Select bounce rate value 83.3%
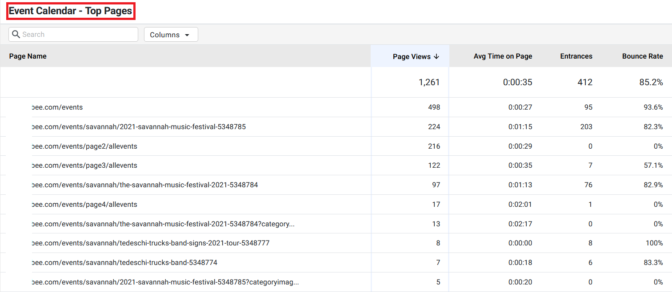The height and width of the screenshot is (292, 672). click(x=653, y=263)
